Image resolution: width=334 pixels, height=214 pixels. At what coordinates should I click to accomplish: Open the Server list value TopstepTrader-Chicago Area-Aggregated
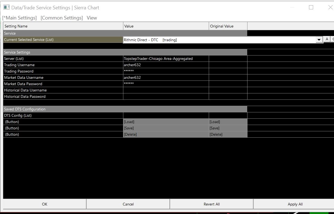click(x=166, y=59)
